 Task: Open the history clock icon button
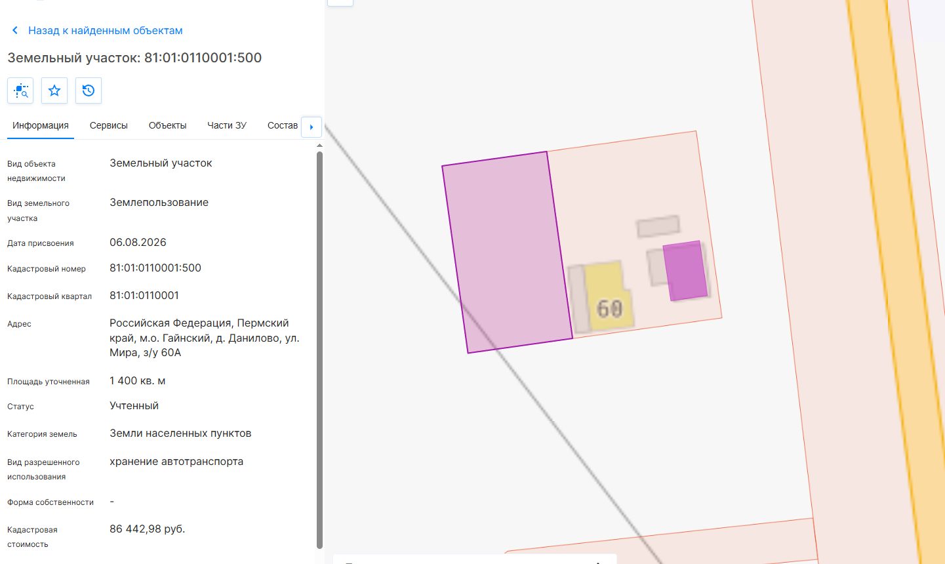(x=89, y=91)
